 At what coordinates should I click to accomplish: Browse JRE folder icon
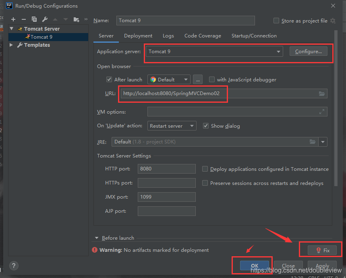point(313,142)
